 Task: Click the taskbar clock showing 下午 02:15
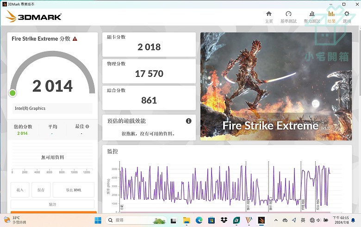pos(341,220)
